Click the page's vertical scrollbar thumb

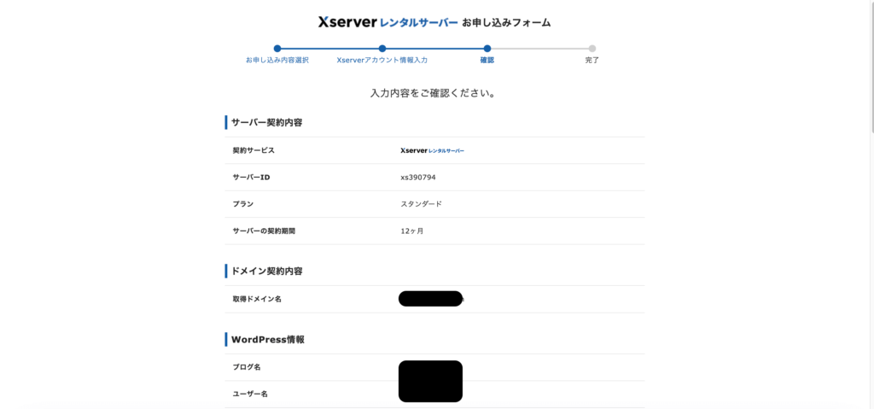[871, 67]
